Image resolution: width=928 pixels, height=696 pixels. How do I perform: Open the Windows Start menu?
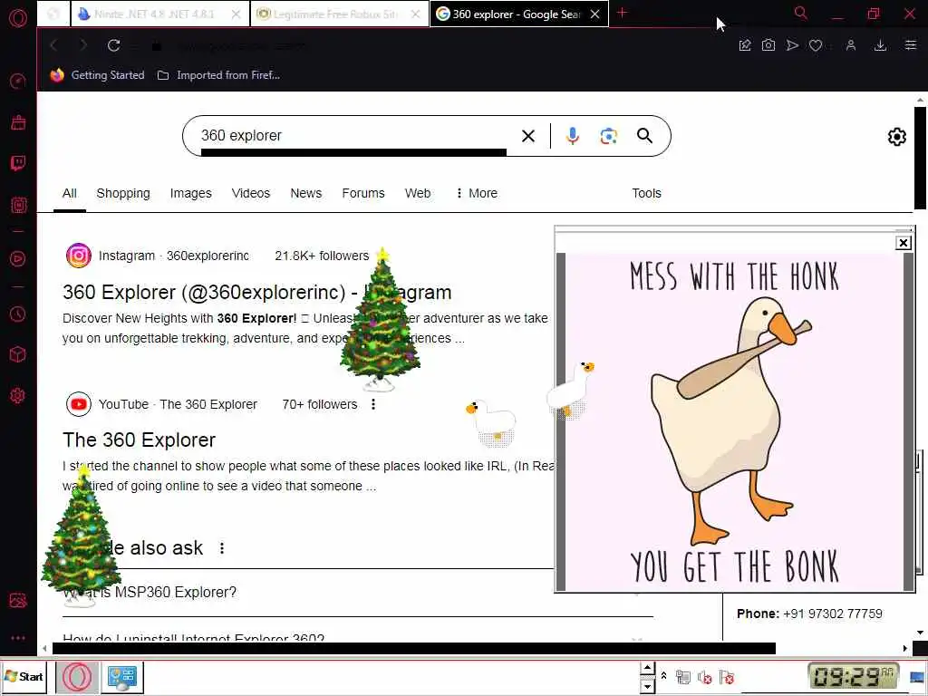[24, 677]
